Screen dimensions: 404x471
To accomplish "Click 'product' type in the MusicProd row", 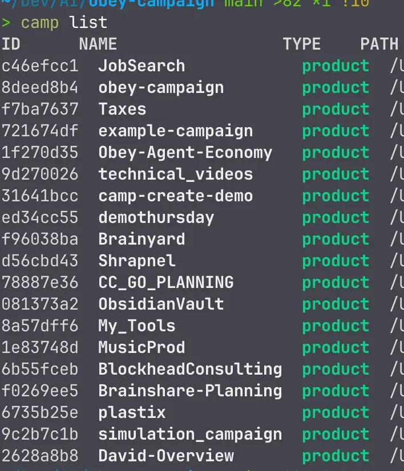I will 336,348.
